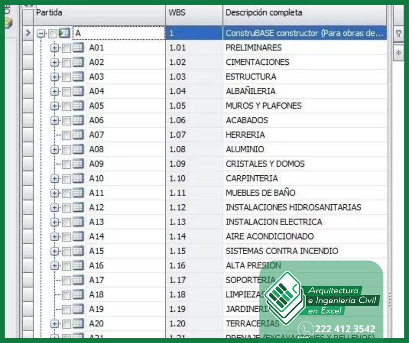Check the checkbox for partida A03
The image size is (409, 343).
click(x=66, y=77)
